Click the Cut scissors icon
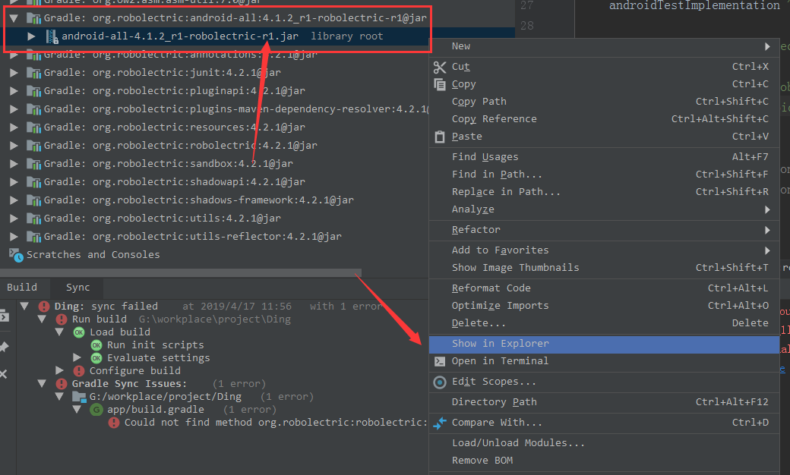Screen dimensions: 790x475 tap(440, 67)
